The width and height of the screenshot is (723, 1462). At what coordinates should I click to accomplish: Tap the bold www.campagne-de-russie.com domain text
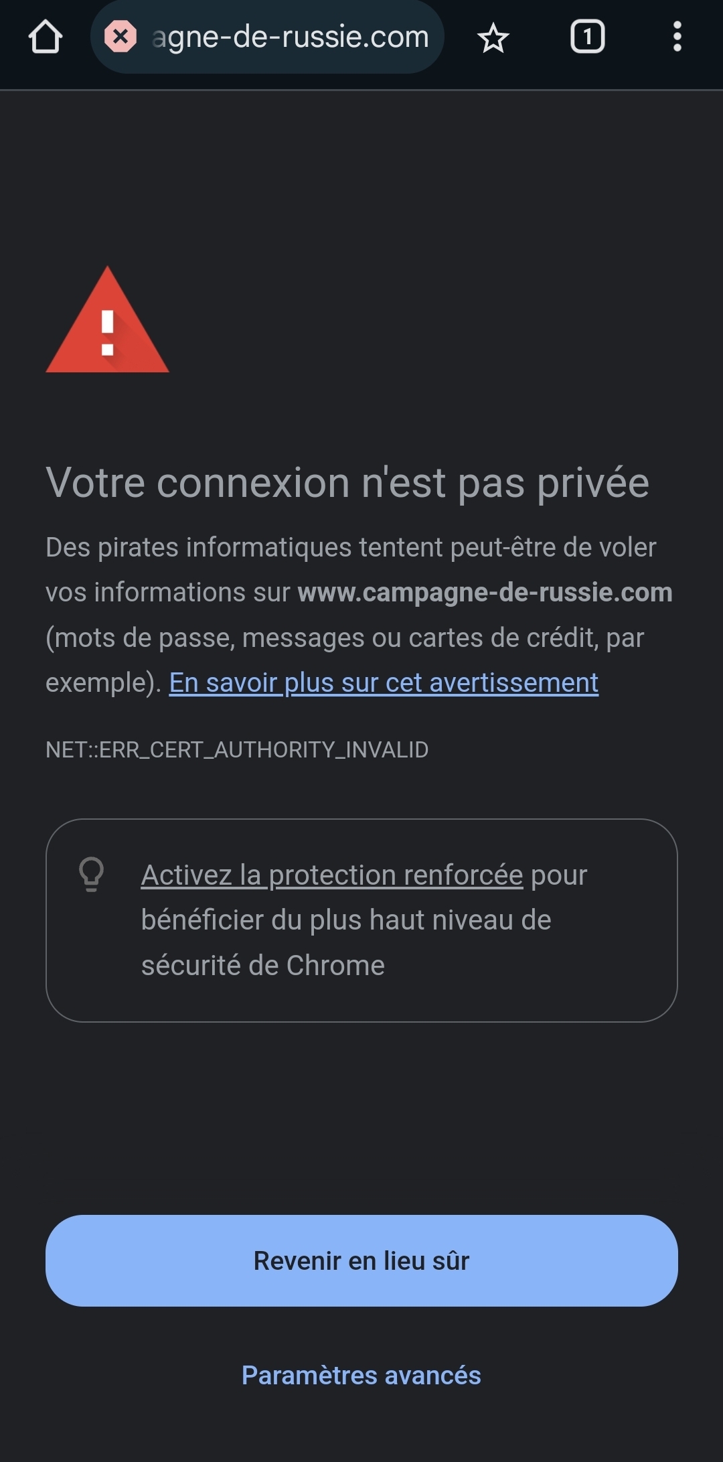point(485,592)
